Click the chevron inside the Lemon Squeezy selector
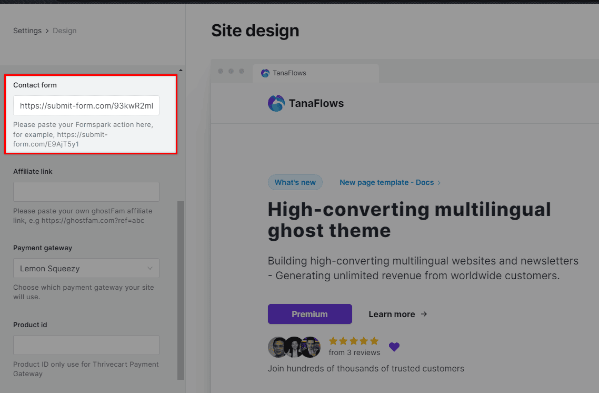This screenshot has height=393, width=599. point(150,268)
